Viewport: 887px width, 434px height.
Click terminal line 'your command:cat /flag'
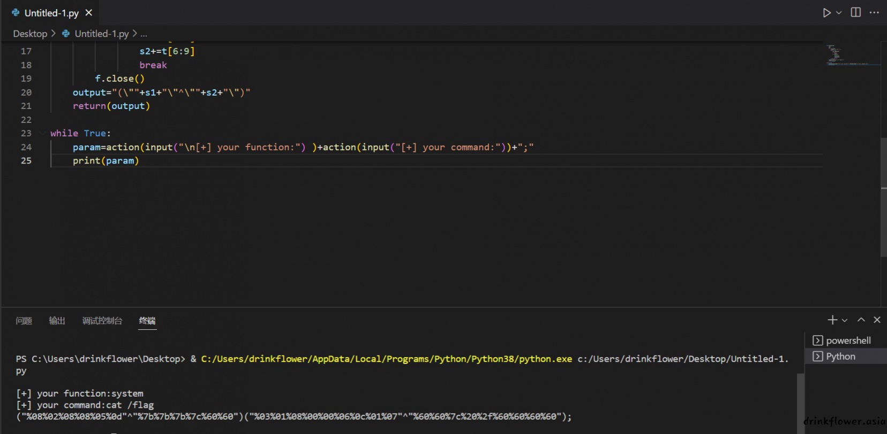(85, 405)
